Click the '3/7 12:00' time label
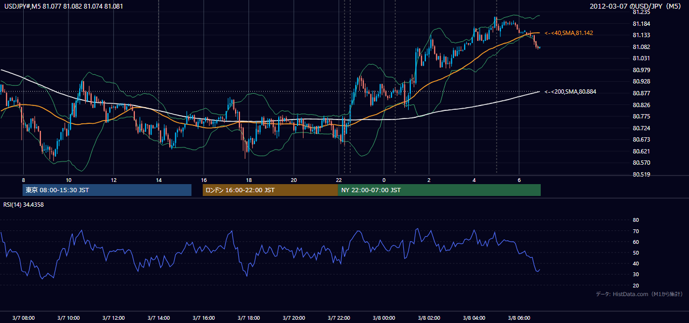Image resolution: width=689 pixels, height=323 pixels. point(113,318)
